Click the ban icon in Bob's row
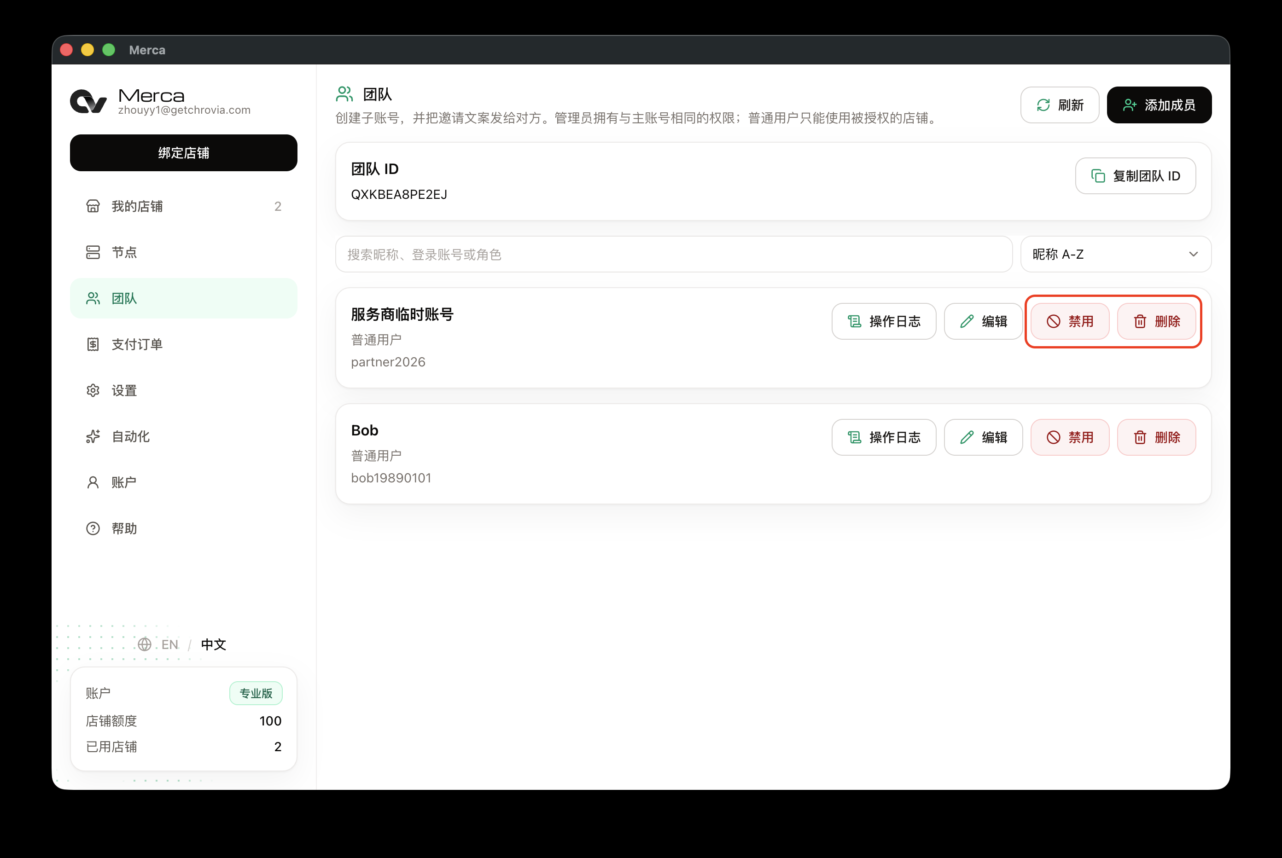1282x858 pixels. click(x=1054, y=437)
